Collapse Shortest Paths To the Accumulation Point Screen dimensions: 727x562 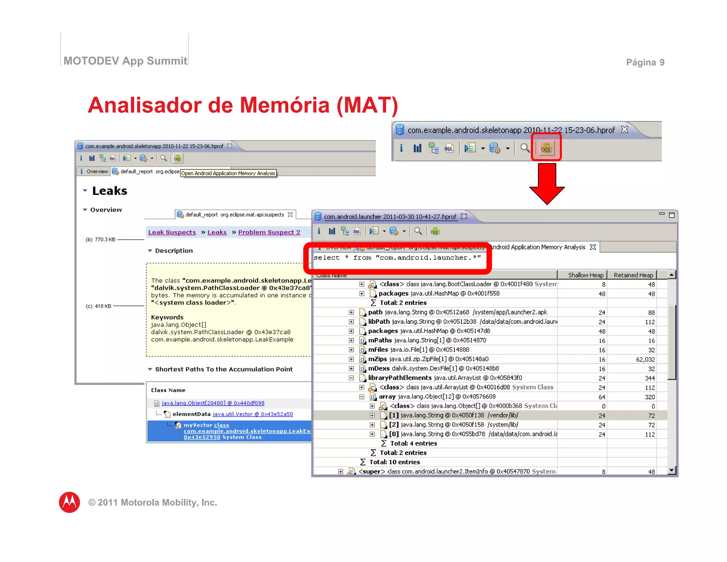coord(150,369)
